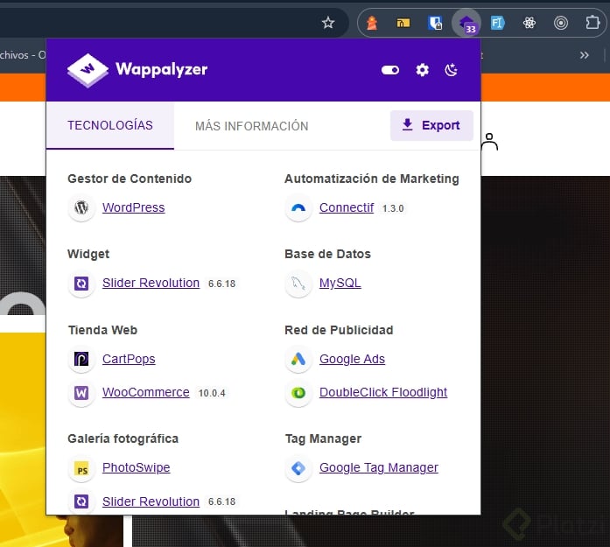The image size is (610, 547).
Task: Click the Automatización de Marketing heading
Action: [x=372, y=179]
